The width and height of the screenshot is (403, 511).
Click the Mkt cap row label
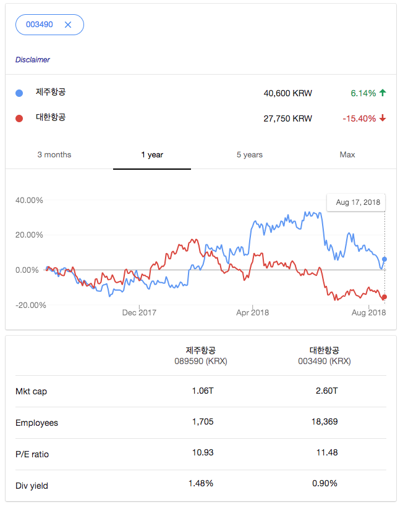click(x=32, y=391)
